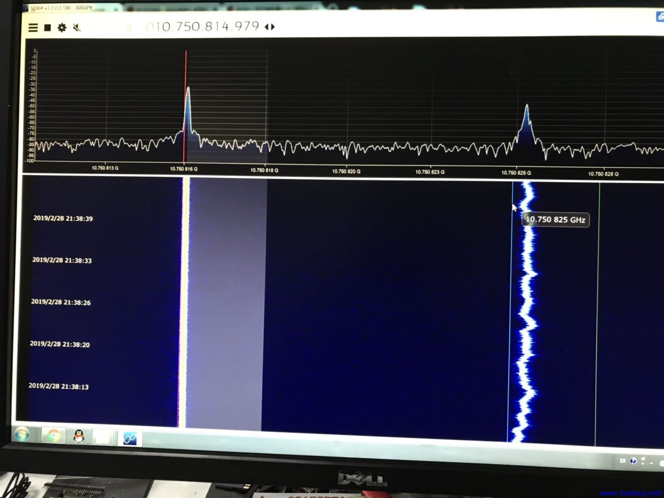Click the wavy signal trace in the waterfall
This screenshot has height=498, width=664.
pyautogui.click(x=526, y=311)
